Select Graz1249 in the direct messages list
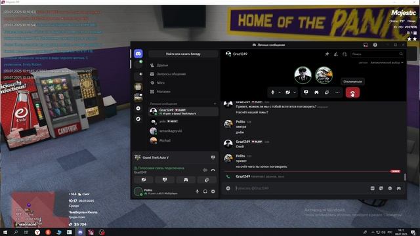Image resolution: width=420 pixels, height=236 pixels. coord(183,111)
